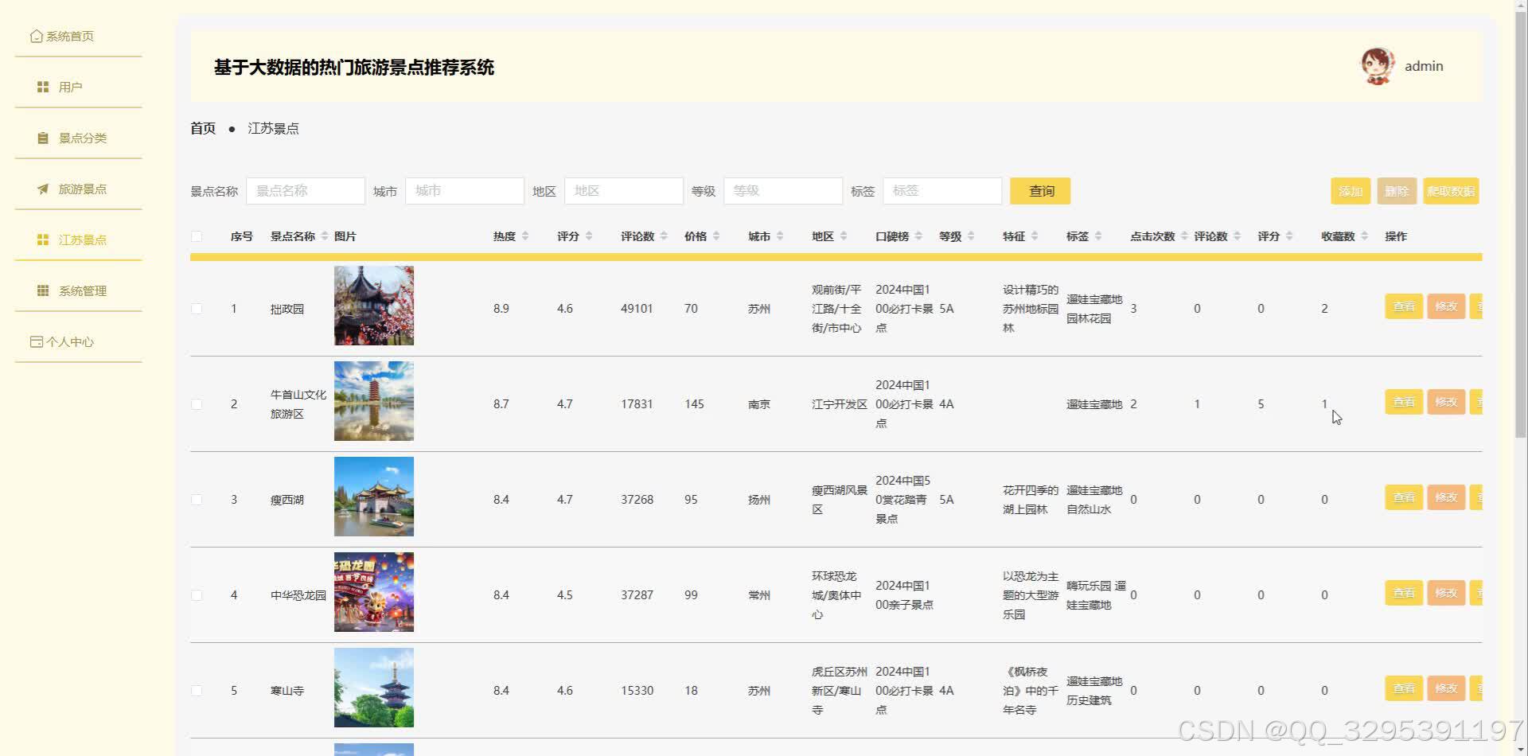Select the 江苏景点 breadcrumb item
The image size is (1528, 756).
273,128
